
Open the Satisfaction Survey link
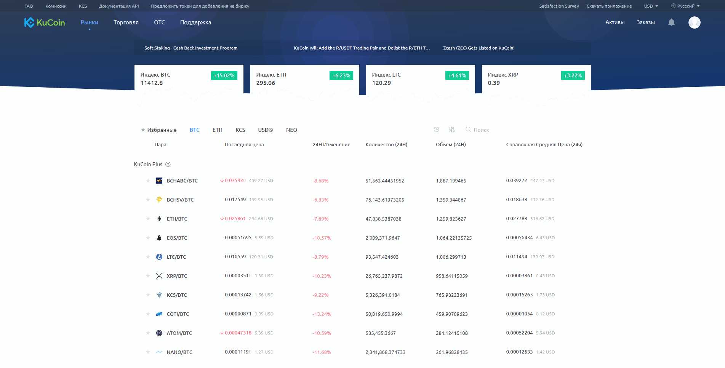(x=559, y=6)
